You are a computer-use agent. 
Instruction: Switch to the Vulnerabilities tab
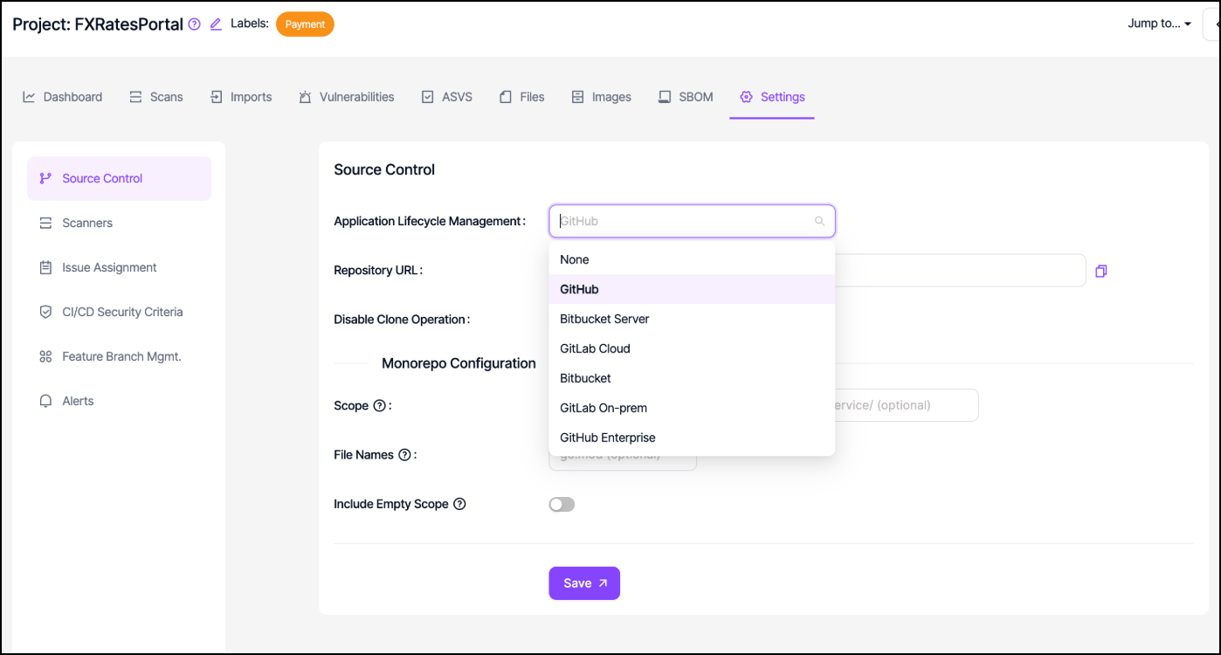[x=347, y=97]
